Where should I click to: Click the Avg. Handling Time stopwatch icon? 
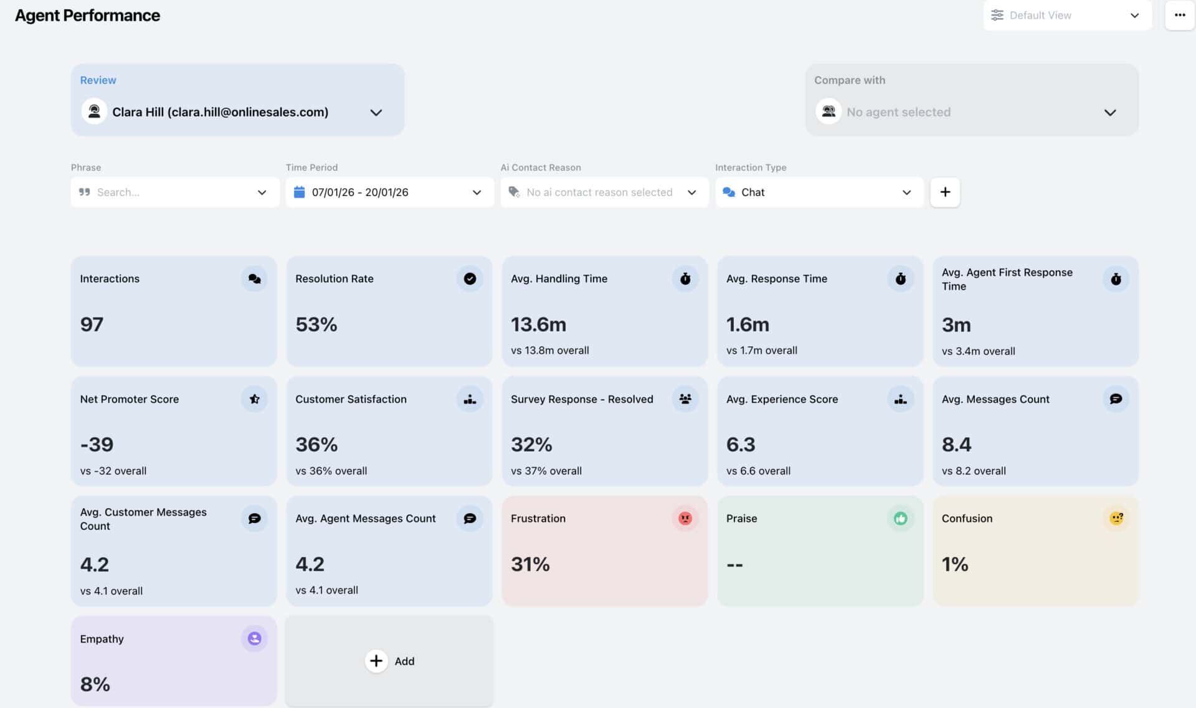pyautogui.click(x=685, y=278)
